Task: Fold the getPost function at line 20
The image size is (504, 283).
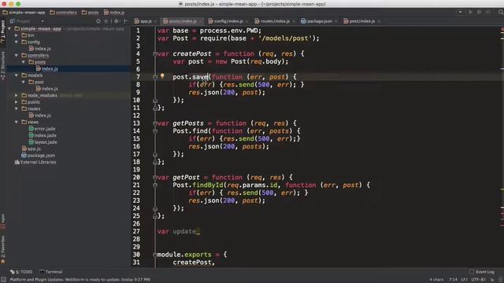Action: 155,178
